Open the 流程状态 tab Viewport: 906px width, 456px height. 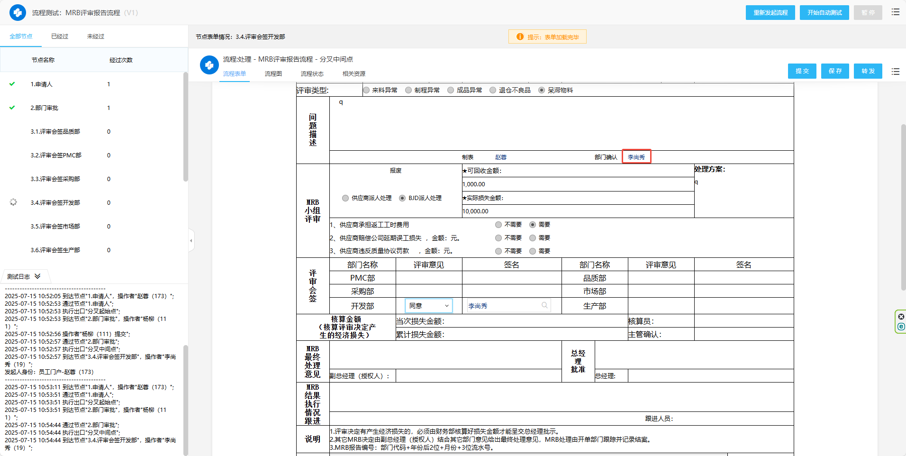(x=312, y=73)
